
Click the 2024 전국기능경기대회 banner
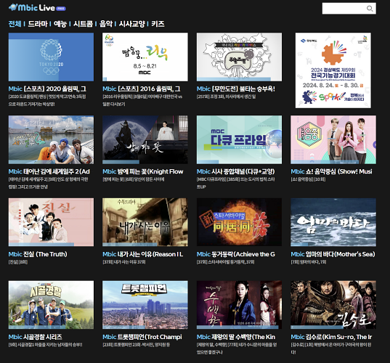coord(333,70)
